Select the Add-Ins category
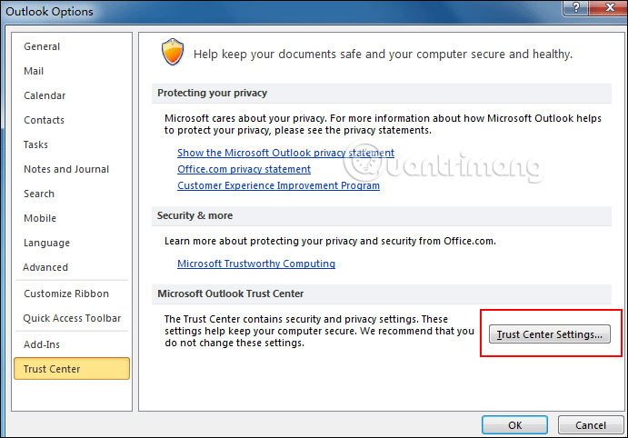 click(x=43, y=344)
